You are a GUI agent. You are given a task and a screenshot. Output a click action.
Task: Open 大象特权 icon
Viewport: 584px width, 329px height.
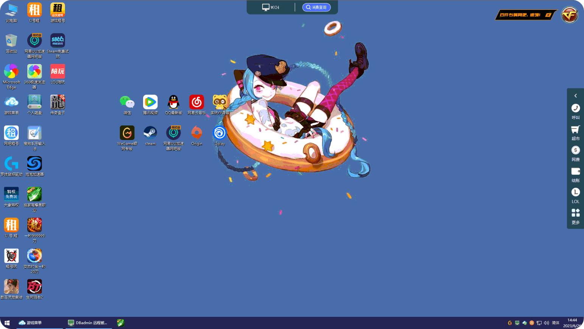pos(11,197)
